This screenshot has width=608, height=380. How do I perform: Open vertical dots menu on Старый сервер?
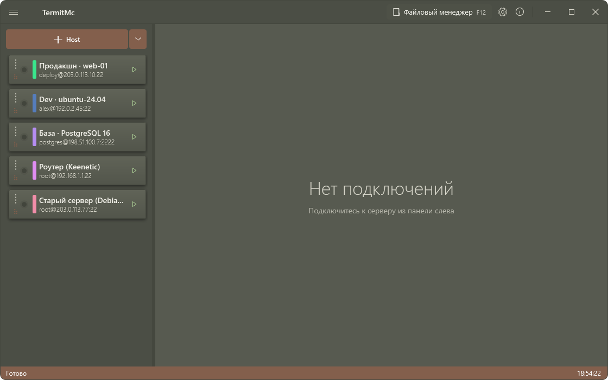(x=16, y=199)
